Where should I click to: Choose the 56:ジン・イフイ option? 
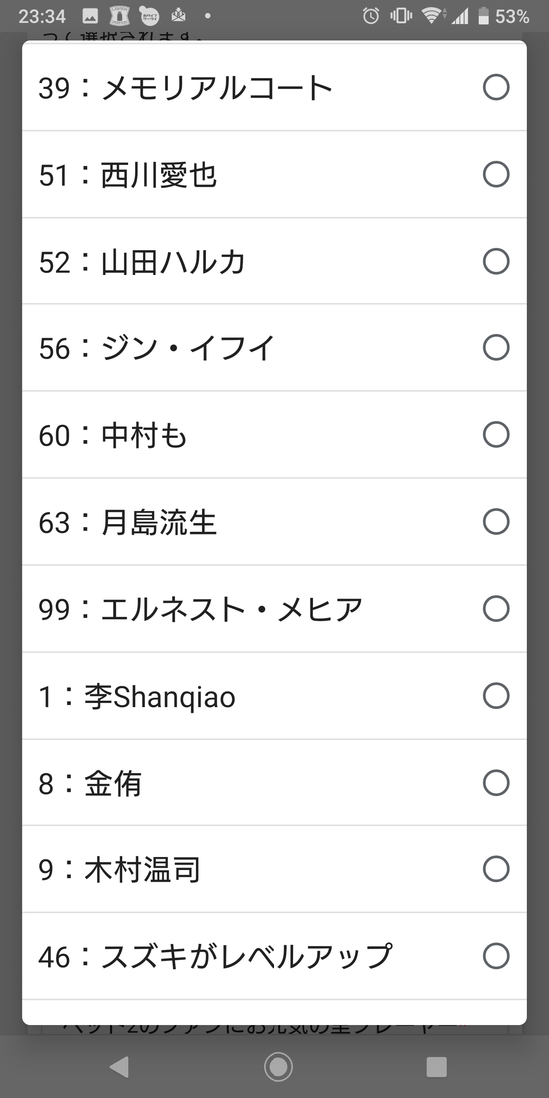coord(274,348)
